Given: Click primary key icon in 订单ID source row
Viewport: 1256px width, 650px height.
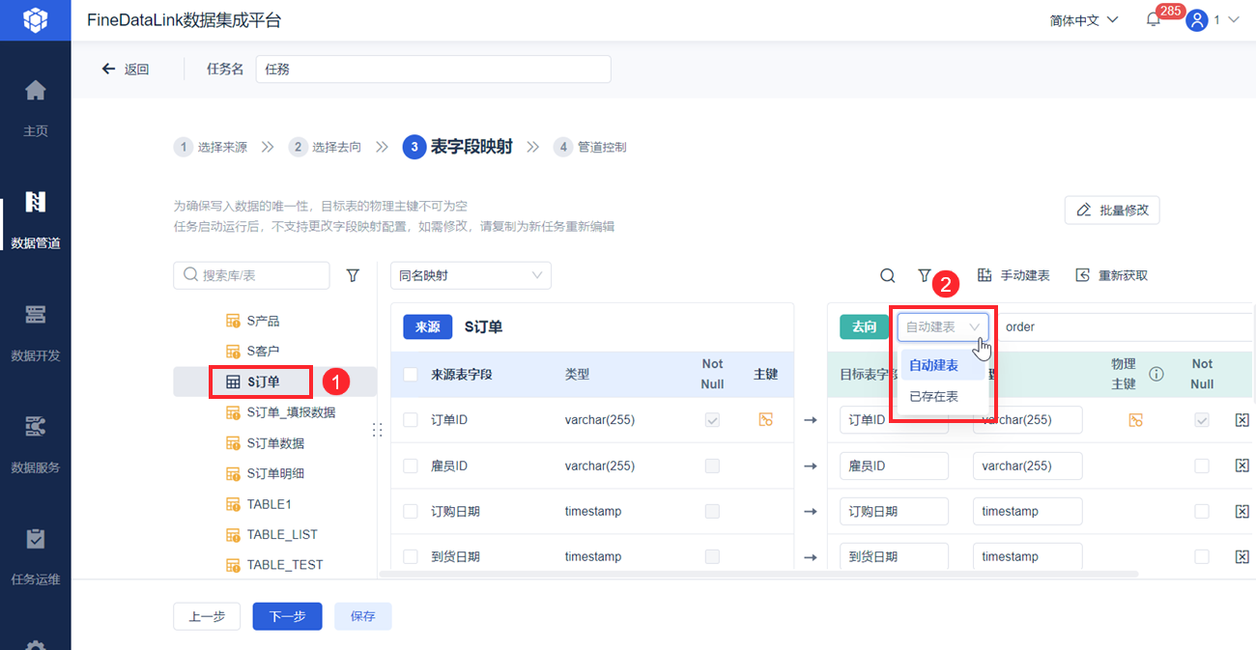Looking at the screenshot, I should click(x=765, y=419).
